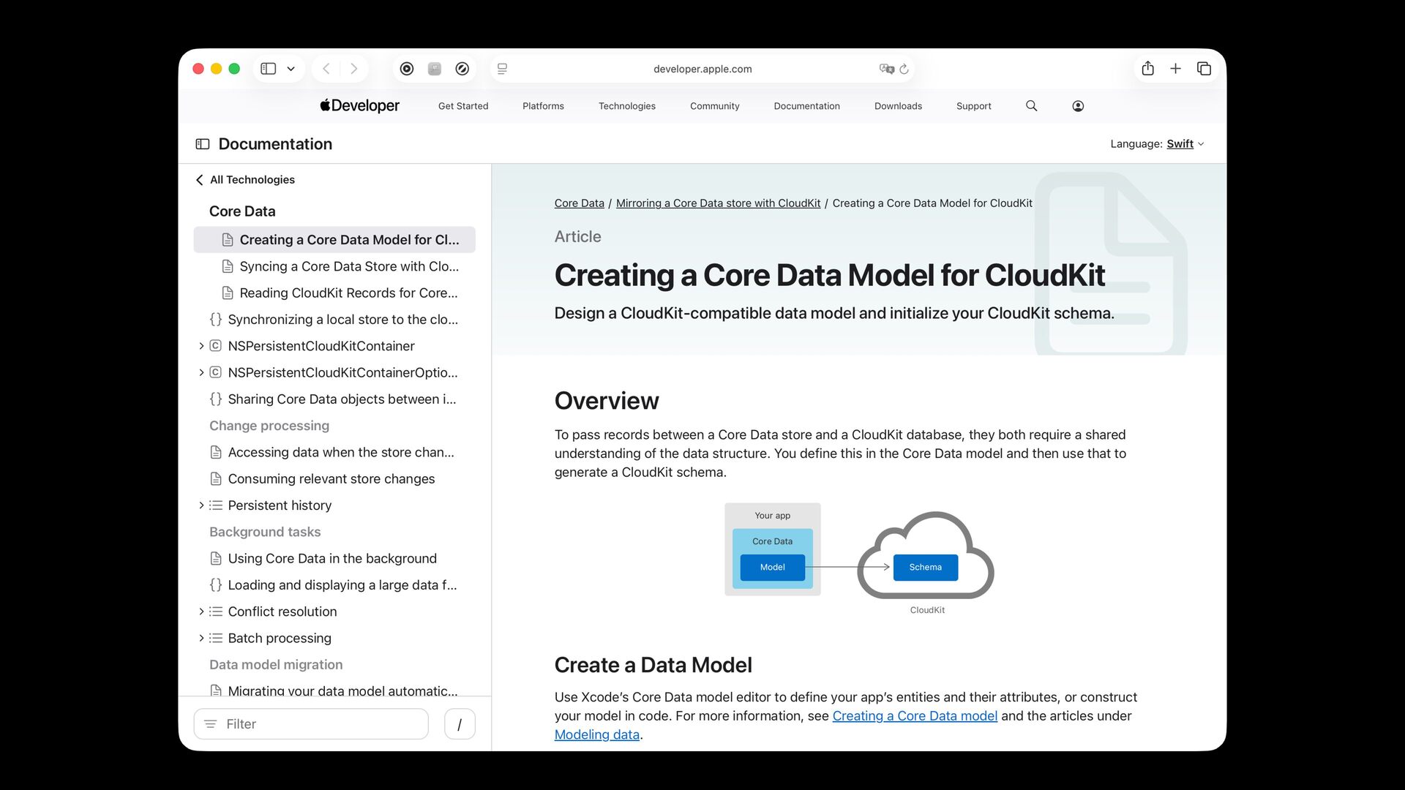This screenshot has width=1405, height=790.
Task: Click the Safari share icon
Action: click(1147, 69)
